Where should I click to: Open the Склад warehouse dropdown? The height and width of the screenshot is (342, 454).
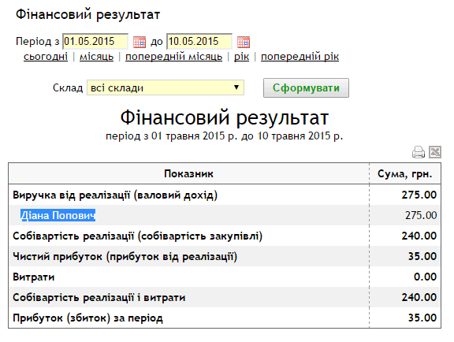pyautogui.click(x=166, y=87)
